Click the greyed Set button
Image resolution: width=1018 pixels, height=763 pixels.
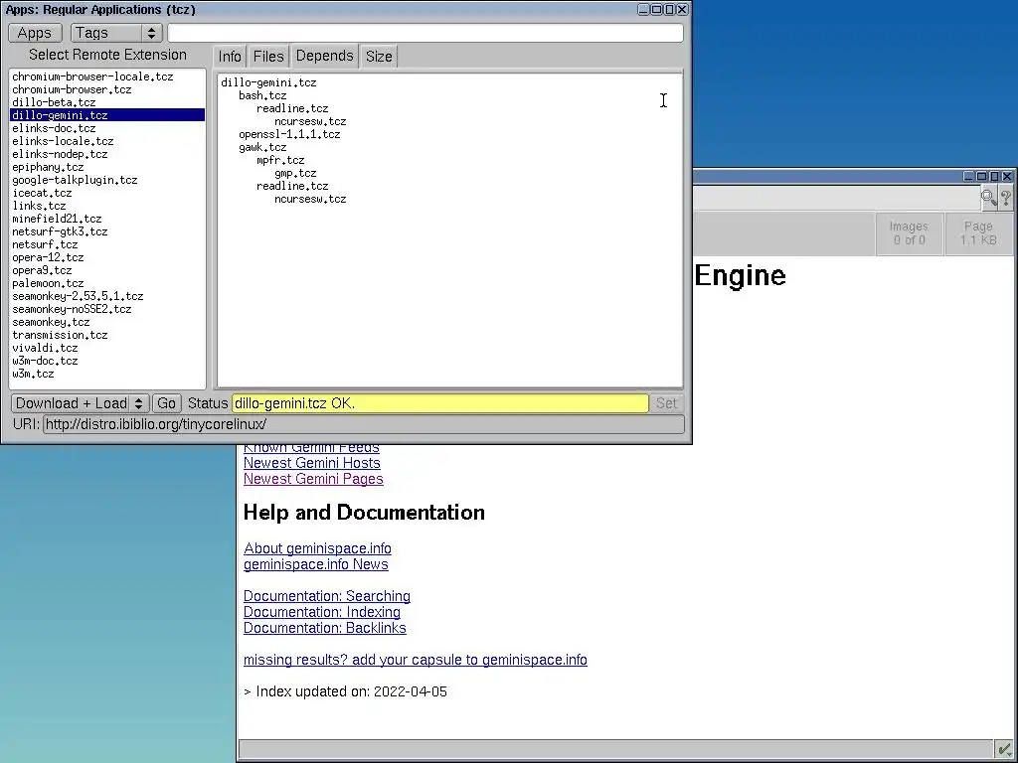(666, 403)
